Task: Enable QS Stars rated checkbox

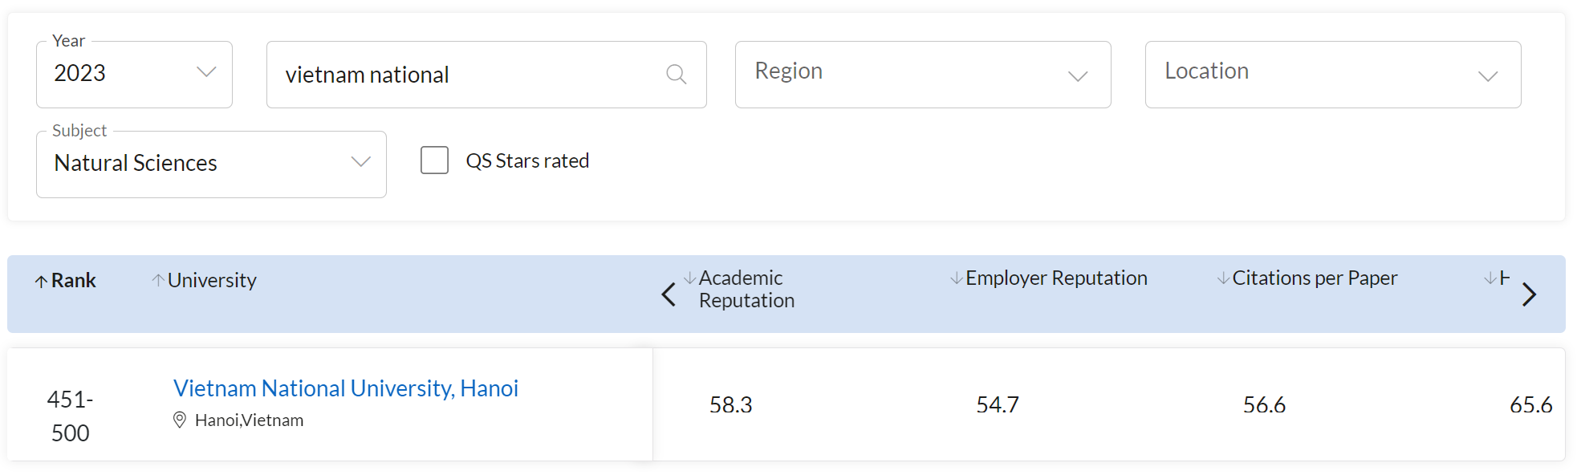Action: (x=435, y=160)
